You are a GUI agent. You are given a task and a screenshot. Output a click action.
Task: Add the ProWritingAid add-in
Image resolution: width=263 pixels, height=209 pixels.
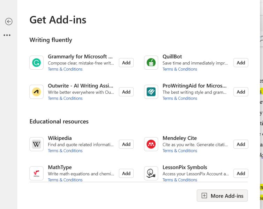click(241, 92)
